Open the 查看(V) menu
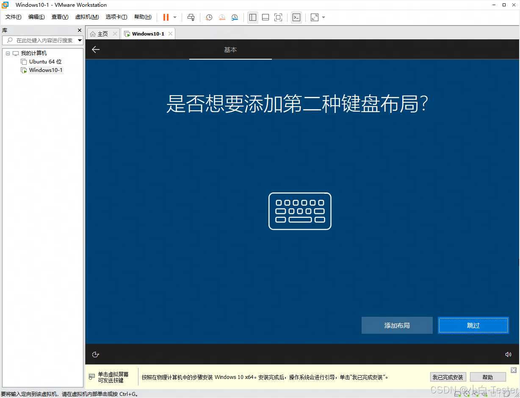This screenshot has width=520, height=398. click(60, 17)
